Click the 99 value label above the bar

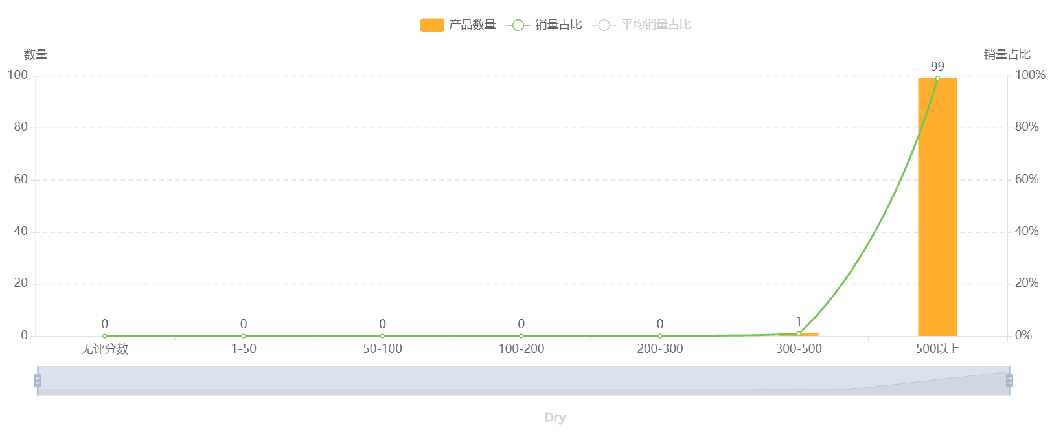pyautogui.click(x=937, y=66)
